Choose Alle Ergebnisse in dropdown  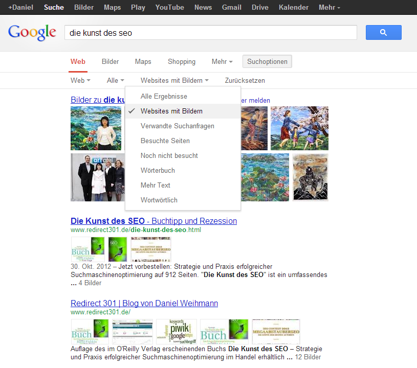(x=183, y=96)
